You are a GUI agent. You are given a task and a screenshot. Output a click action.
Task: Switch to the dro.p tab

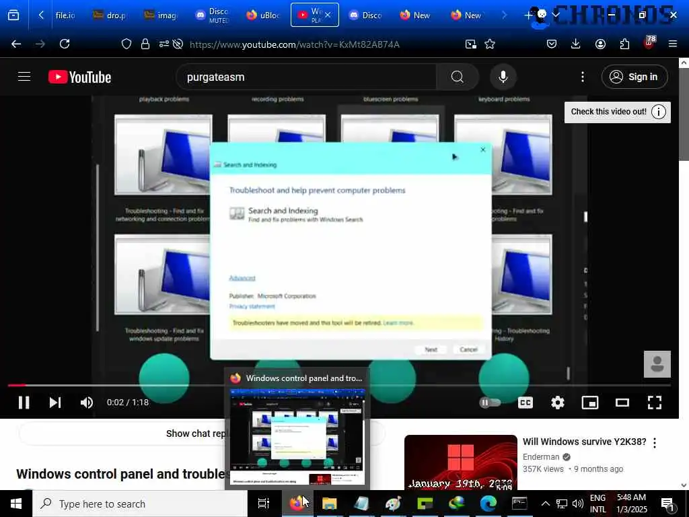[x=110, y=15]
